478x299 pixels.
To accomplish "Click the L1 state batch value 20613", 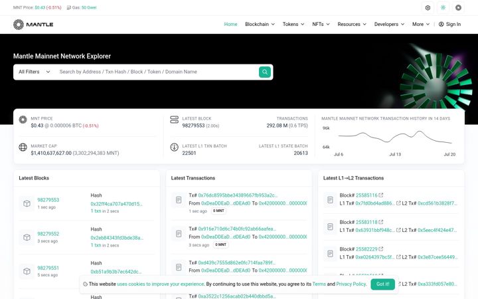I will tap(301, 153).
